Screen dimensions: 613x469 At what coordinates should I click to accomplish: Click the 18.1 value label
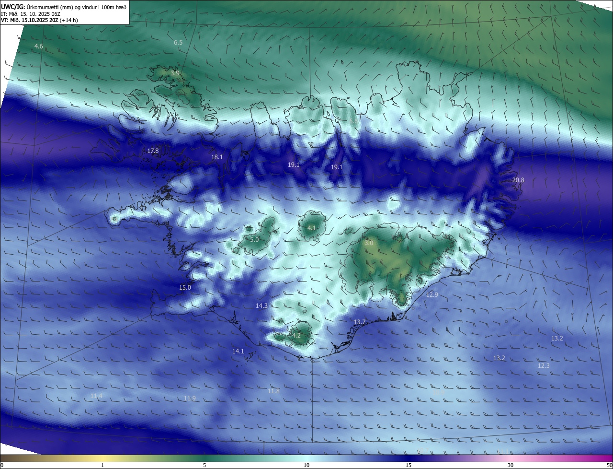coord(217,157)
